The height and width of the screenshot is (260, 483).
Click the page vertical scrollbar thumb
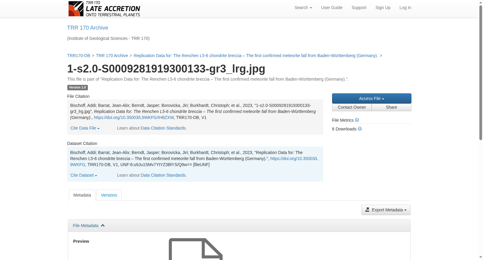click(481, 72)
